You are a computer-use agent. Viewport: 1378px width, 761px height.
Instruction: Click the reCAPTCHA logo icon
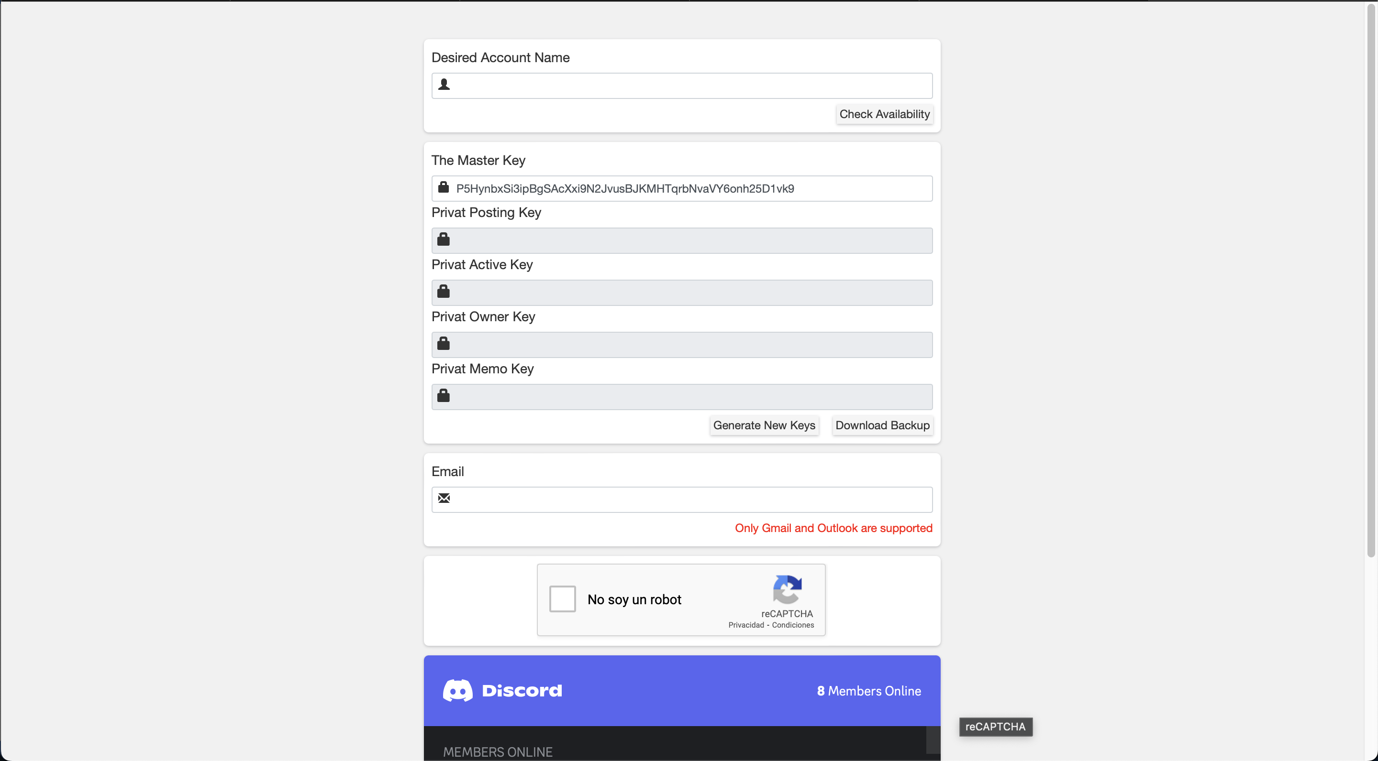click(x=788, y=589)
